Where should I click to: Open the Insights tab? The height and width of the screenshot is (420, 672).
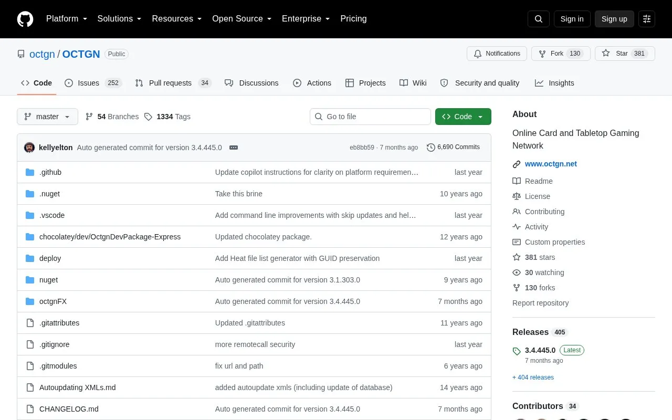(x=554, y=83)
